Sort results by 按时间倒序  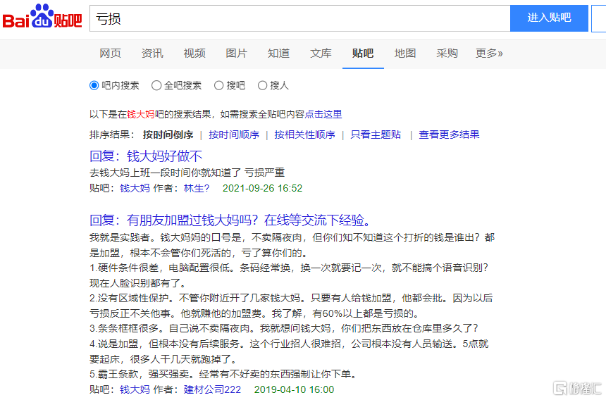click(x=168, y=135)
